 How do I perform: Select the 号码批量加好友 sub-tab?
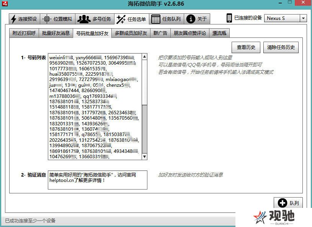(92, 33)
